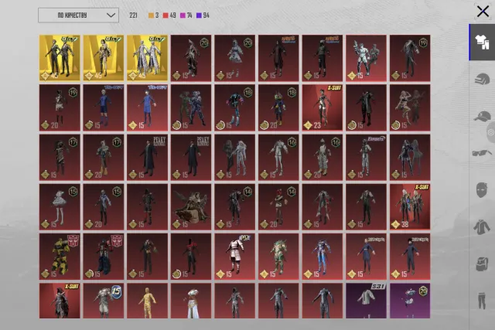Filter by orange quality count 3
495x330 pixels.
[x=153, y=15]
